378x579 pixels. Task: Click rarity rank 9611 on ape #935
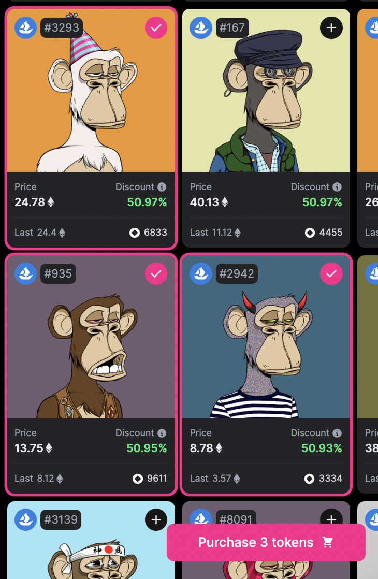(150, 479)
